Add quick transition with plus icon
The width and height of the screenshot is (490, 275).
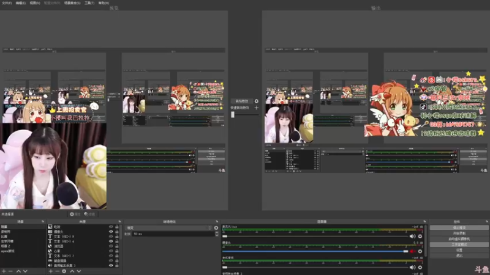(256, 108)
